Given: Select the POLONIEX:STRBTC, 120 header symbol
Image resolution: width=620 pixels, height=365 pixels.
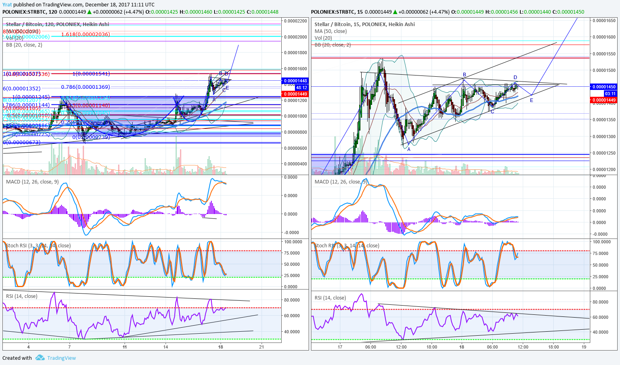Looking at the screenshot, I should [x=30, y=12].
